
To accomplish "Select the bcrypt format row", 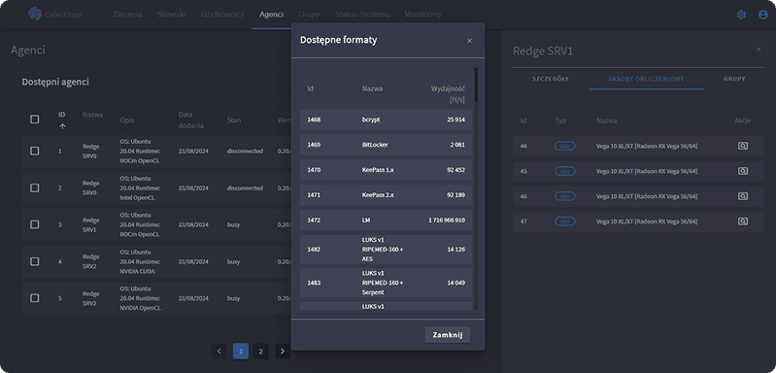I will click(386, 119).
